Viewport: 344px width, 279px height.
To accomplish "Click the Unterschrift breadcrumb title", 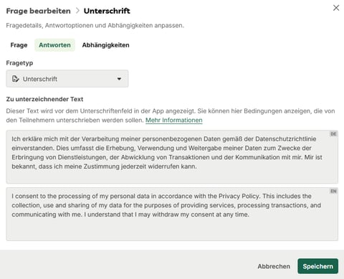I will (x=107, y=11).
